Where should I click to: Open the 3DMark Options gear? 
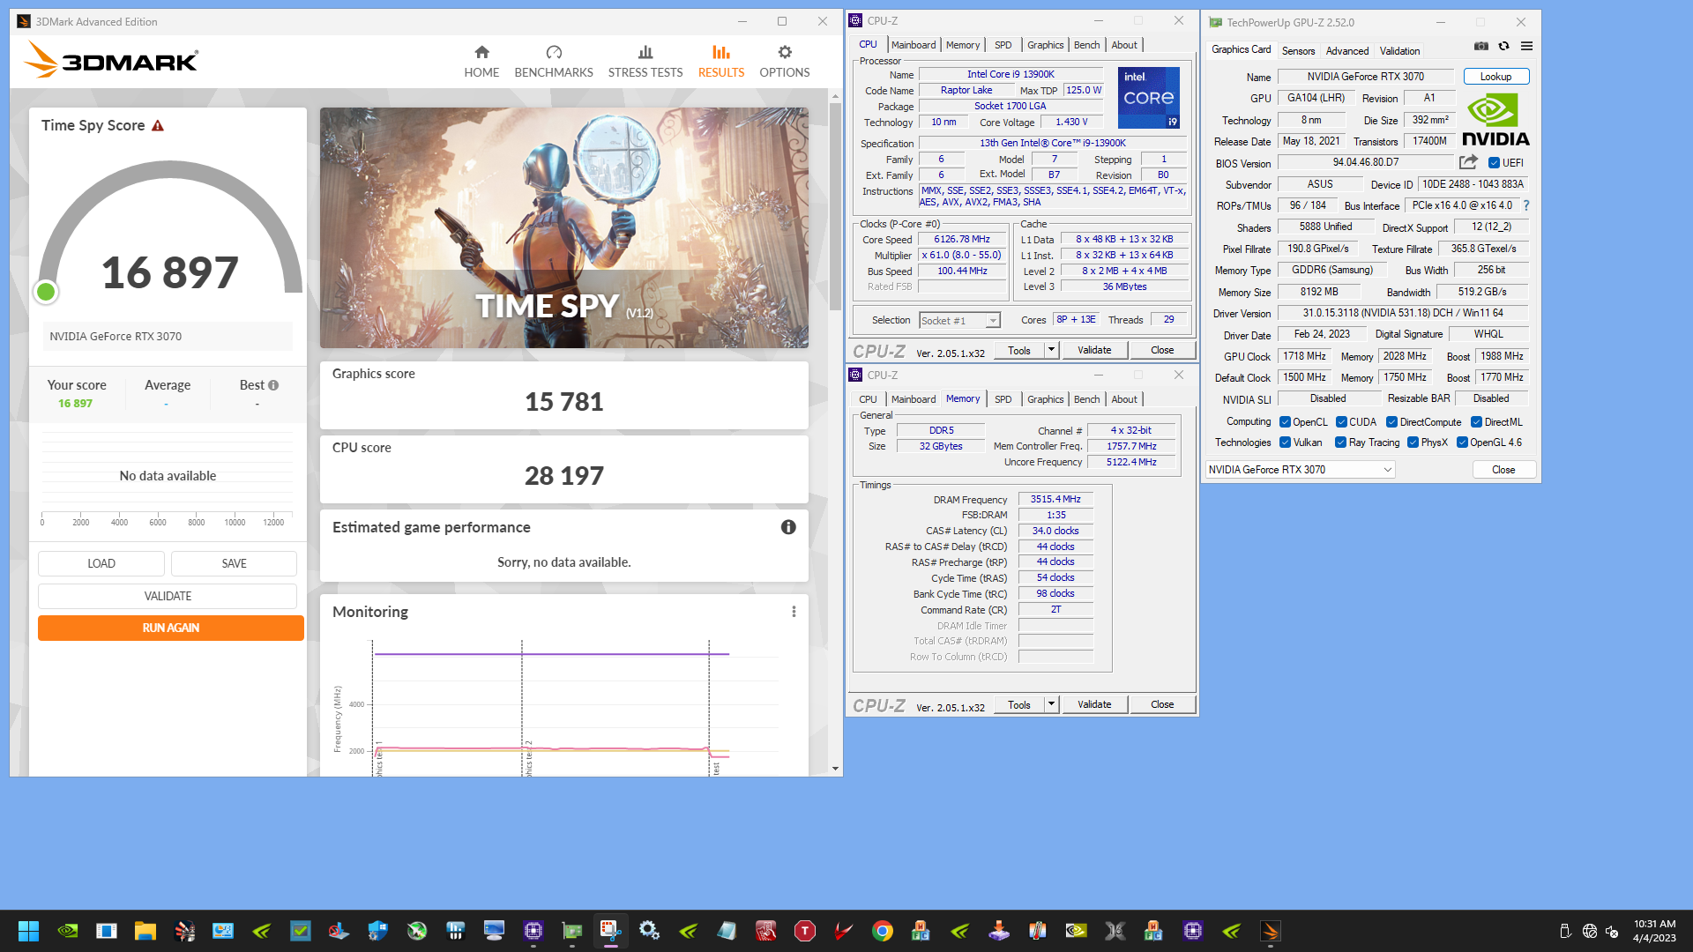coord(784,62)
